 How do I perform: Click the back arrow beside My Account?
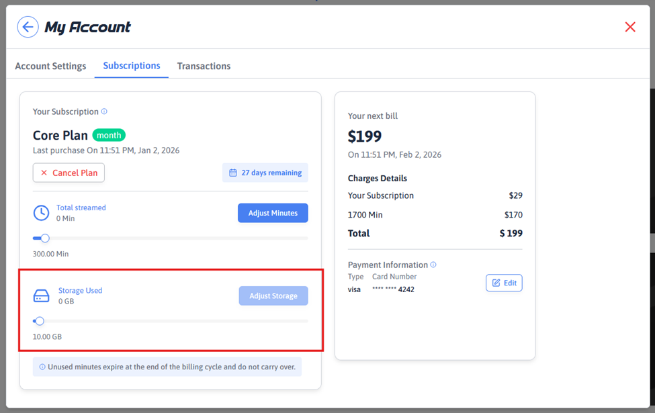(28, 28)
